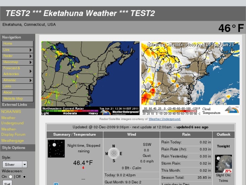
Task: Click the radar intensity color legend
Action: point(70,111)
